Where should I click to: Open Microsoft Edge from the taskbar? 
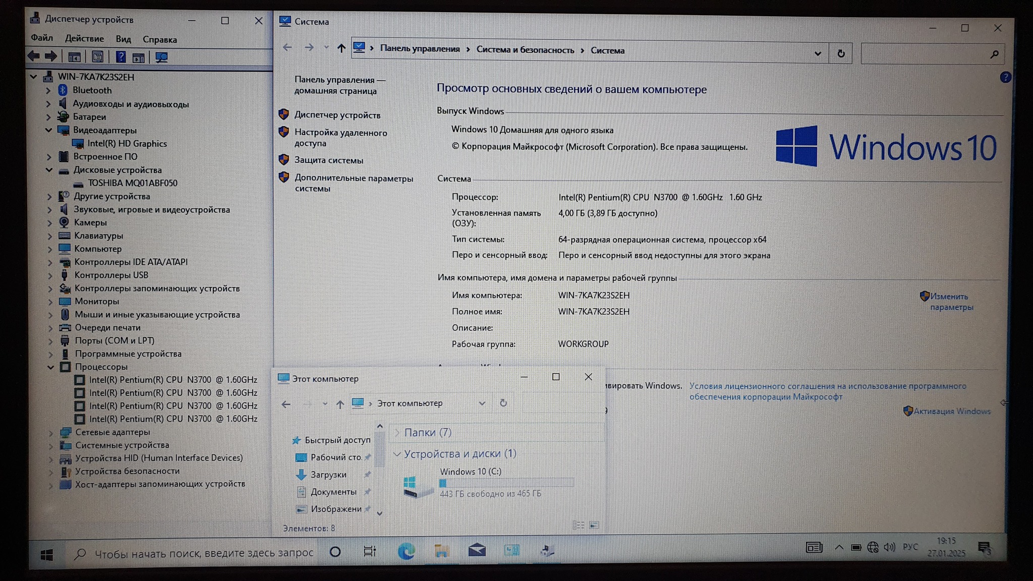[x=406, y=551]
